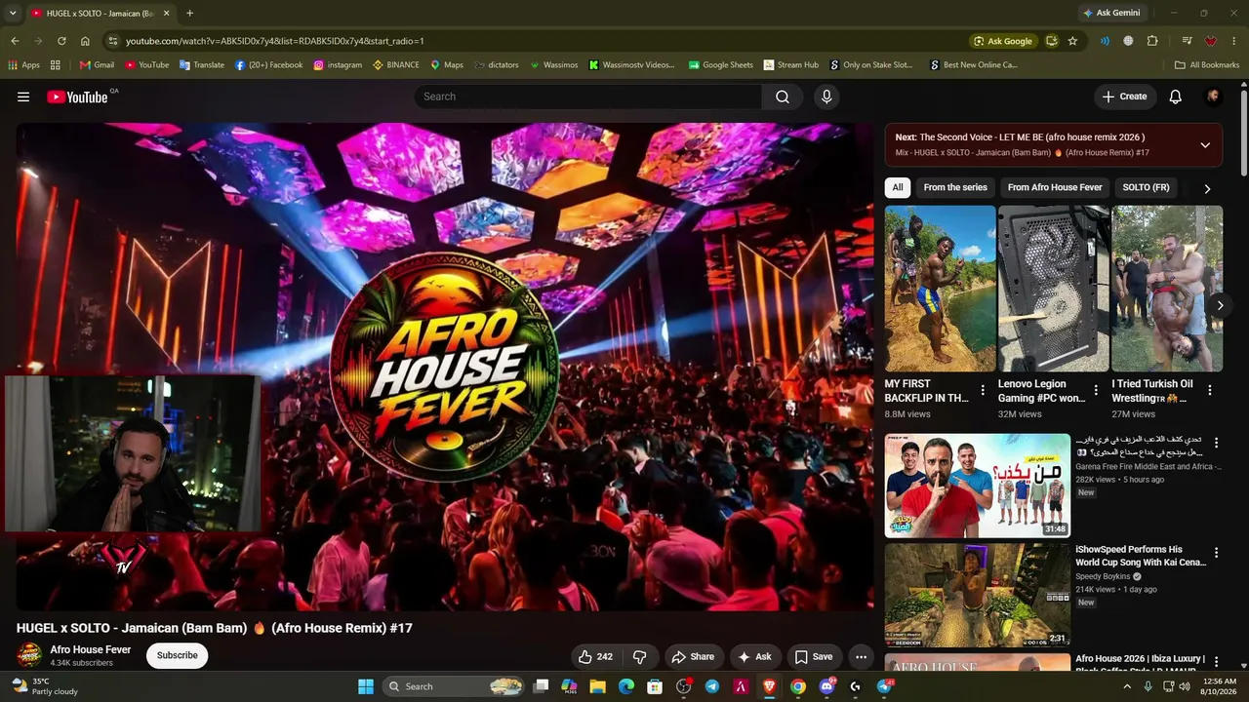Viewport: 1249px width, 702px height.
Task: Click the YouTube search input field
Action: (588, 97)
